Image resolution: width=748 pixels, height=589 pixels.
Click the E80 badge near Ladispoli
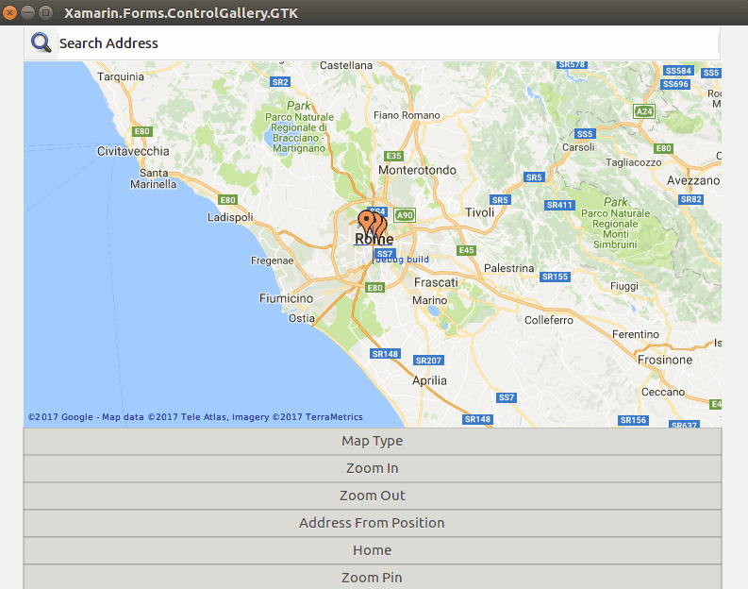(x=227, y=200)
